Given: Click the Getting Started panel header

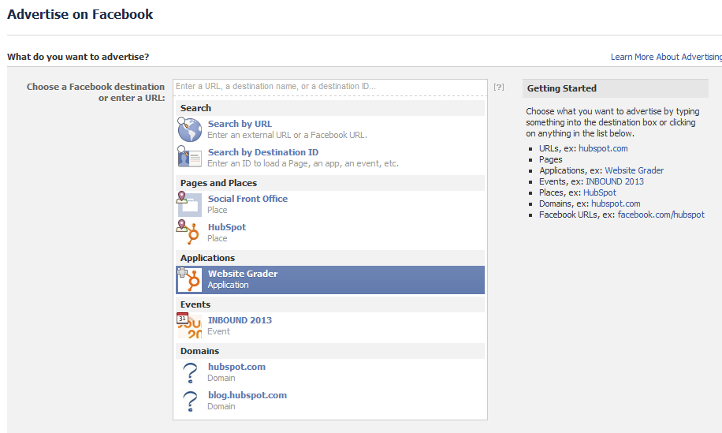Looking at the screenshot, I should (615, 88).
